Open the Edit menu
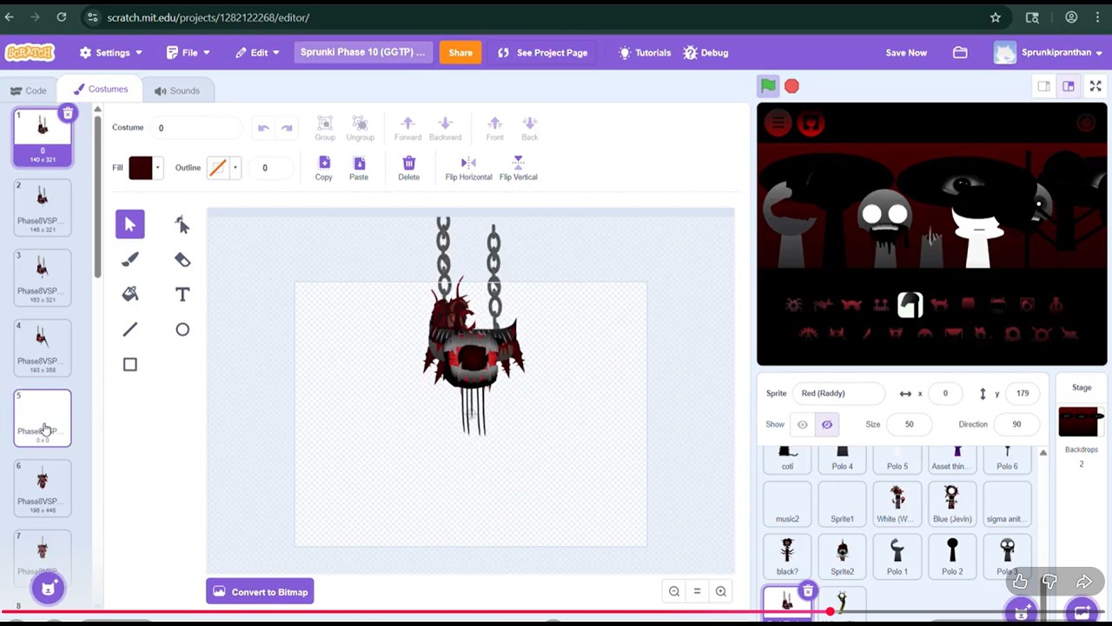The width and height of the screenshot is (1112, 626). (x=257, y=52)
